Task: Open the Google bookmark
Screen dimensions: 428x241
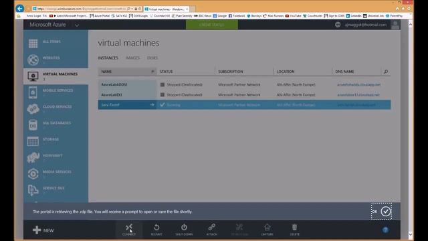Action: [x=220, y=16]
